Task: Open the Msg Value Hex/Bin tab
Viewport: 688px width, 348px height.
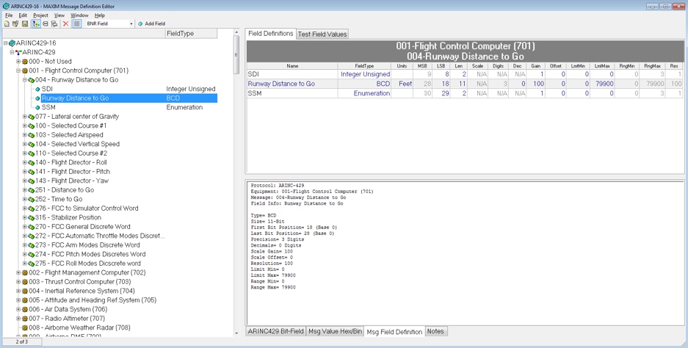Action: point(336,331)
